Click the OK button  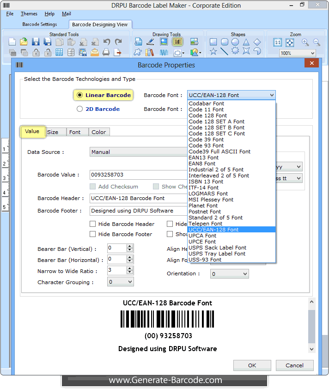pyautogui.click(x=252, y=365)
